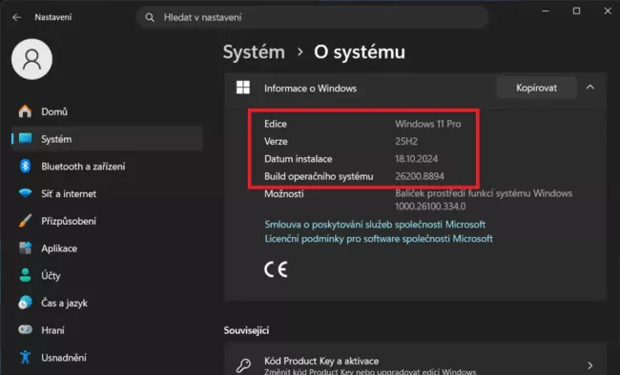
Task: Click the Kopírovat button
Action: [536, 88]
